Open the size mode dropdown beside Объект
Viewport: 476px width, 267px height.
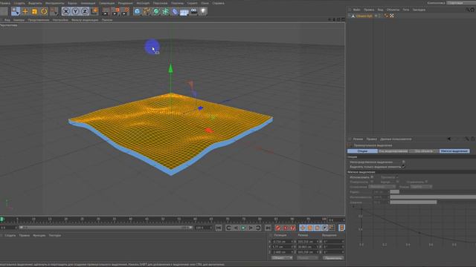pyautogui.click(x=307, y=258)
